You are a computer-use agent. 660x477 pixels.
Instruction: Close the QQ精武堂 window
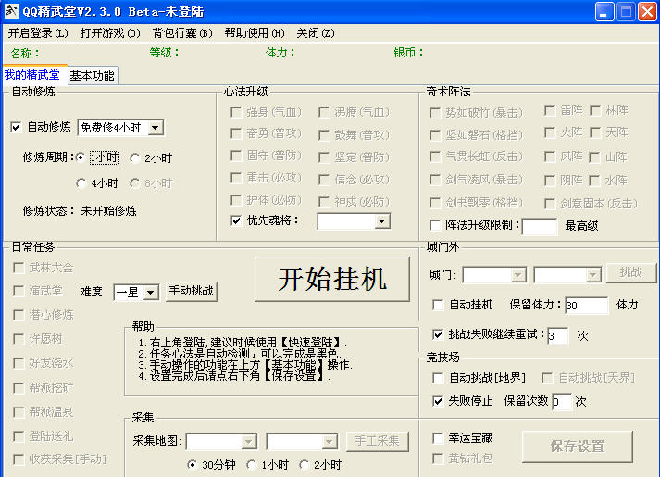647,11
